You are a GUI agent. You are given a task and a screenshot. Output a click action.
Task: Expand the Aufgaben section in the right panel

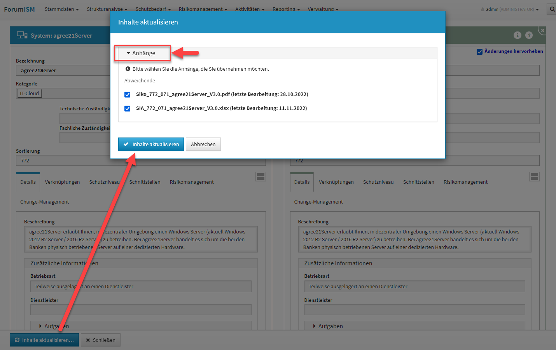(328, 326)
